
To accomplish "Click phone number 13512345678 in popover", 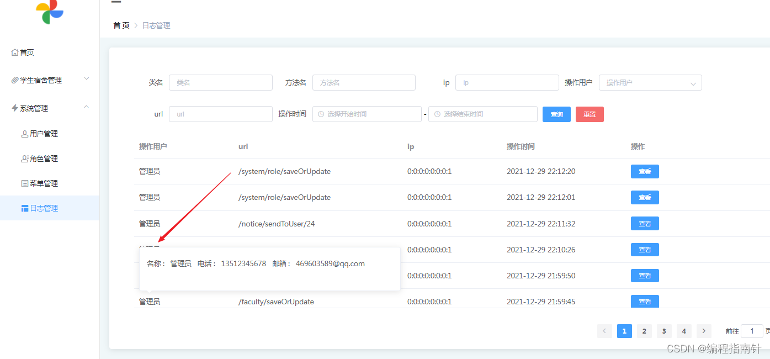I will (x=243, y=263).
